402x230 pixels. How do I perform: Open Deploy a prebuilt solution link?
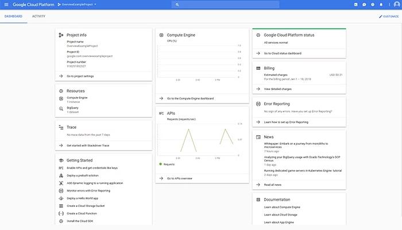[x=83, y=175]
